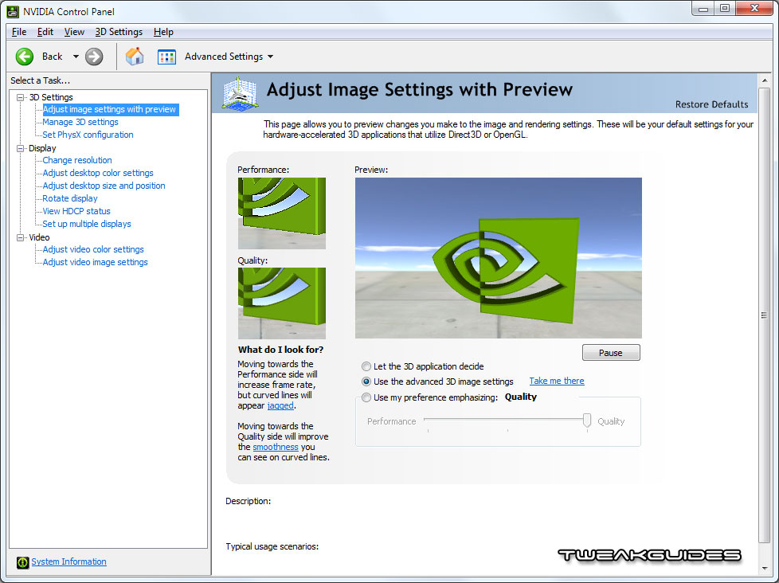Open the jagged help link
Screen dimensions: 779x583
click(280, 405)
